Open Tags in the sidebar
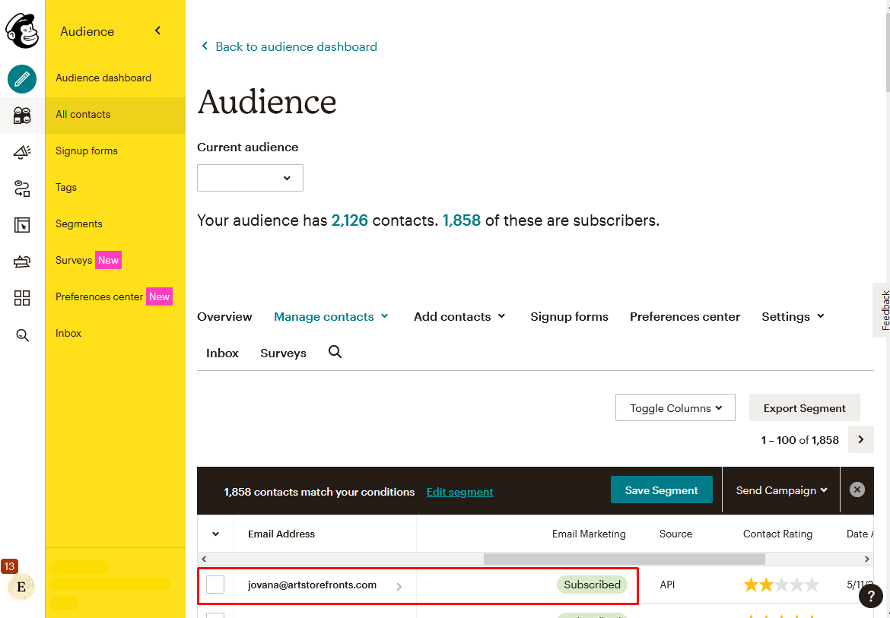Image resolution: width=890 pixels, height=618 pixels. (x=115, y=187)
